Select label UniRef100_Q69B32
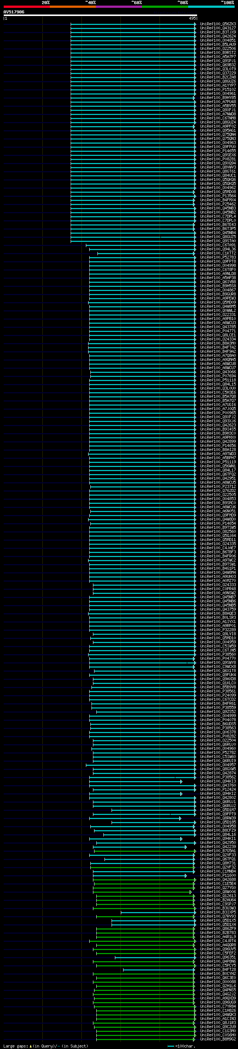The image size is (238, 1049). 218,65
